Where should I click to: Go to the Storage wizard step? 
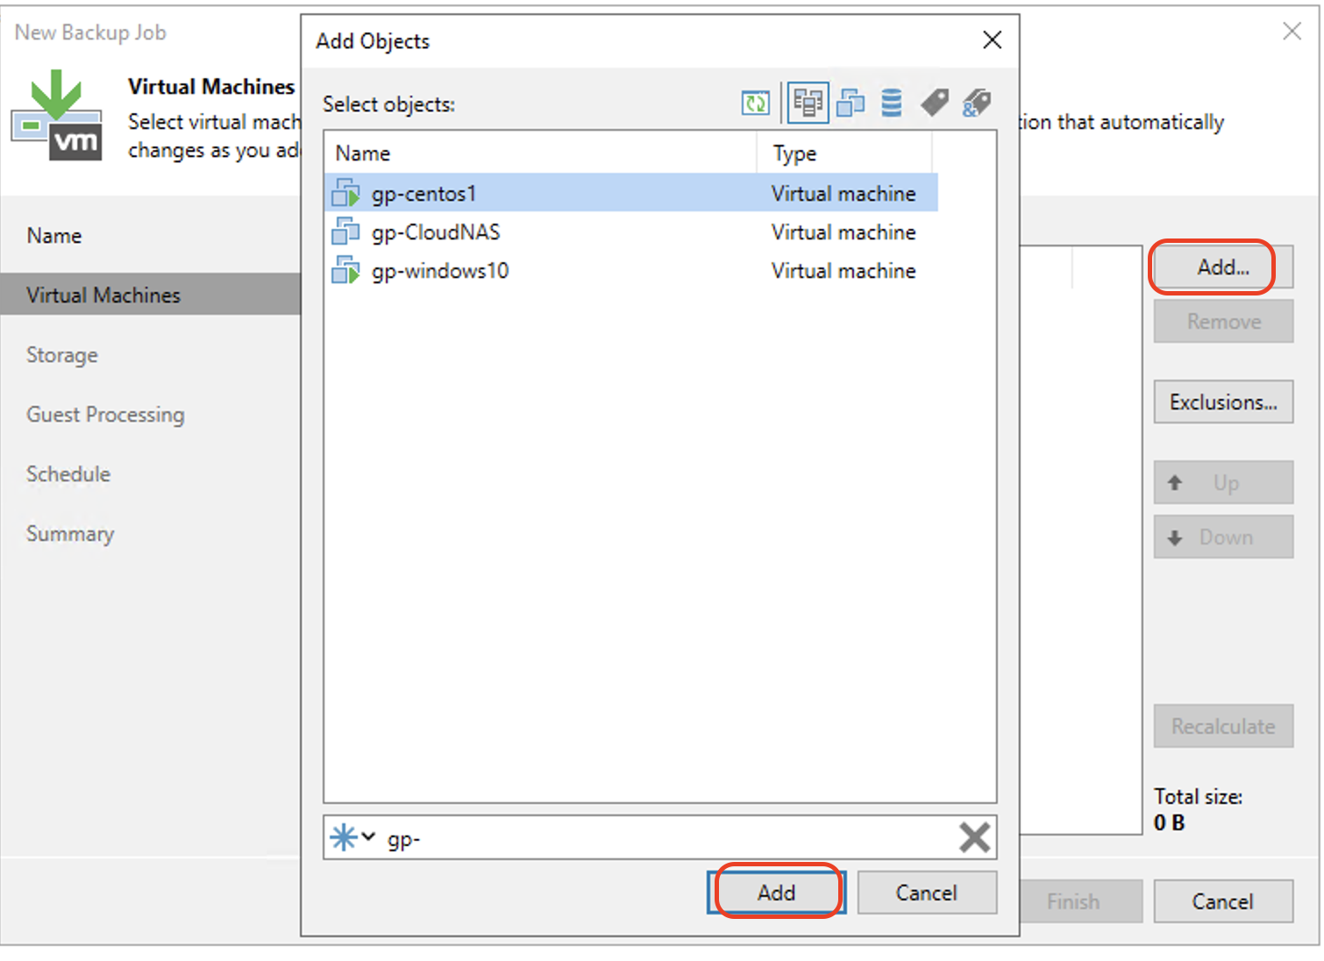tap(62, 354)
